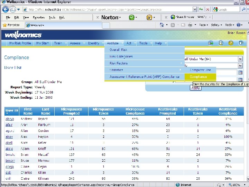Click the Wellnomics logout door icon
The image size is (249, 187).
(241, 43)
